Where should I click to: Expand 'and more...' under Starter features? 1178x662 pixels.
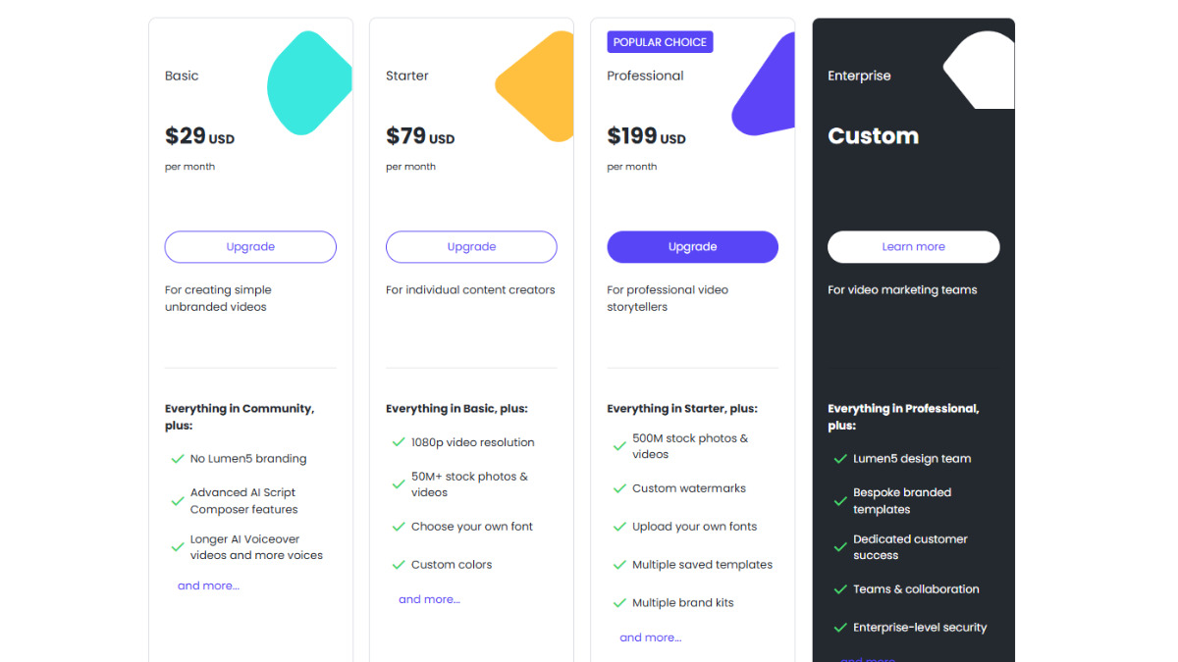[429, 599]
